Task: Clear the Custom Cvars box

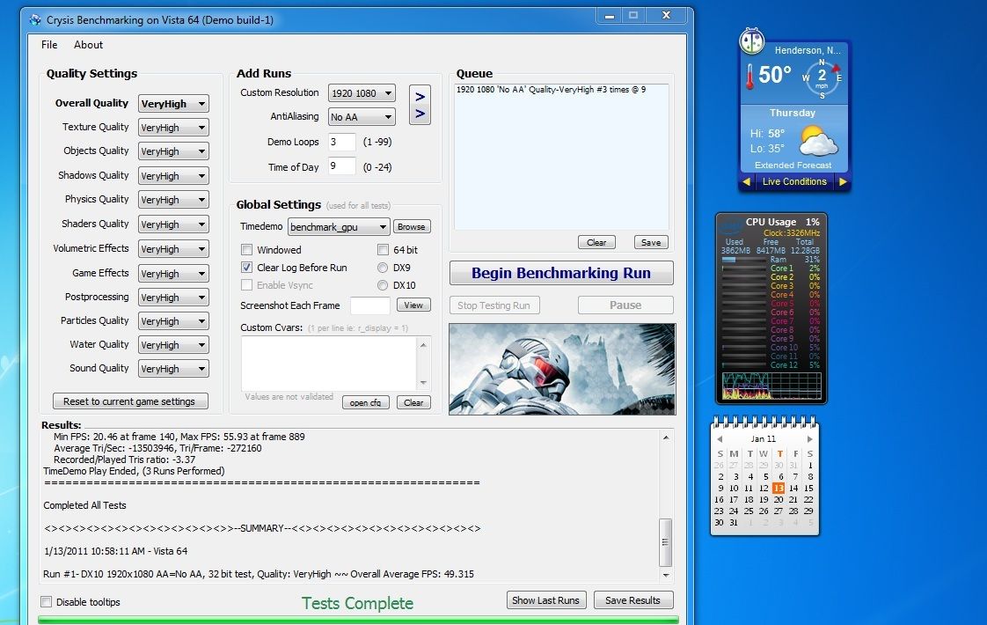Action: tap(413, 402)
